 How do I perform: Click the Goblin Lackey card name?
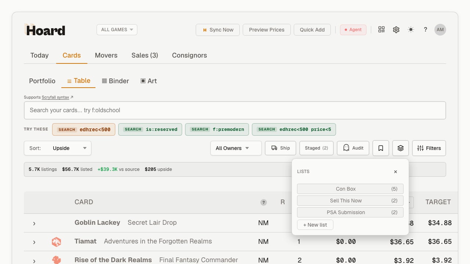97,223
